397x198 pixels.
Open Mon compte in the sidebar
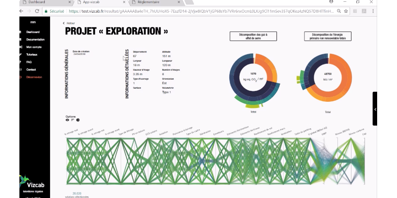pyautogui.click(x=34, y=47)
